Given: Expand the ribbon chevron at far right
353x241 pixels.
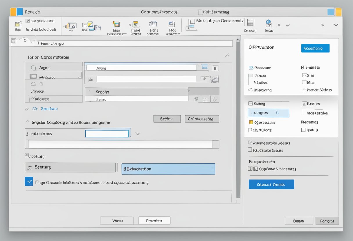Looking at the screenshot, I should [336, 25].
